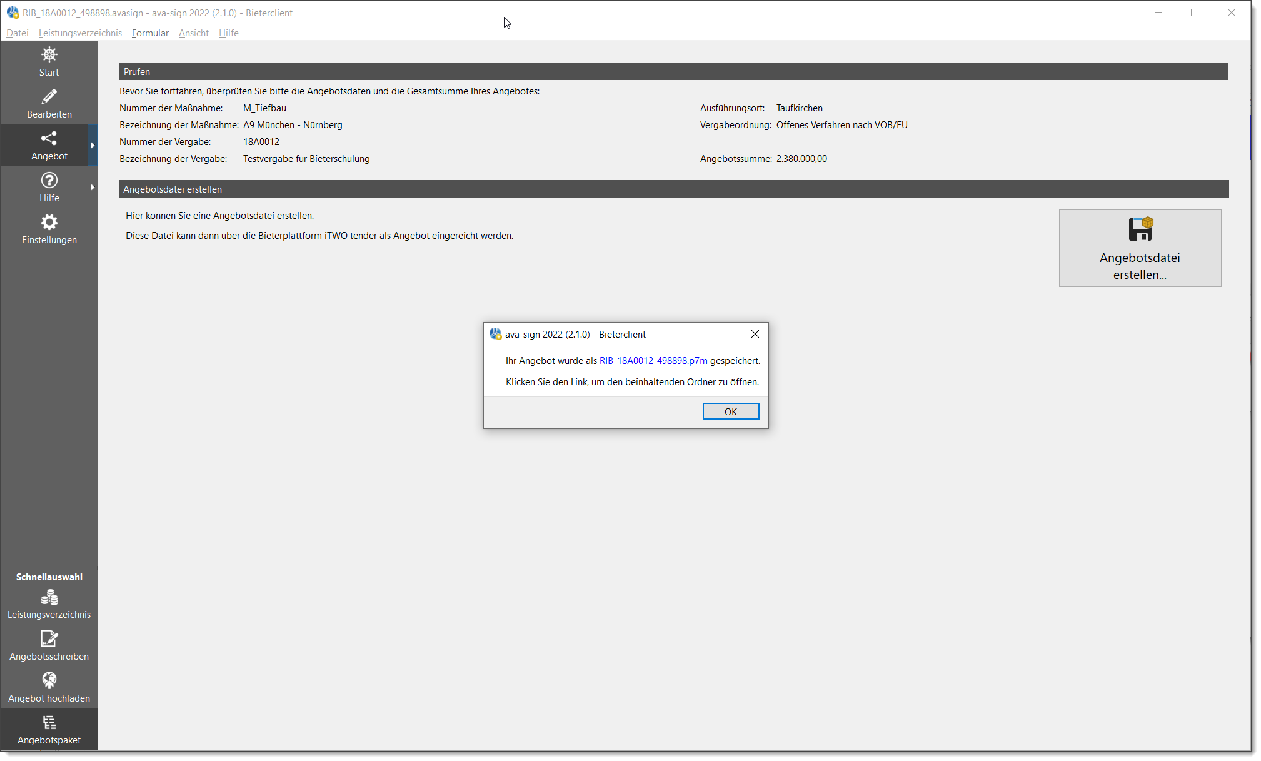Open the Start section in sidebar
Image resolution: width=1261 pixels, height=761 pixels.
click(49, 62)
